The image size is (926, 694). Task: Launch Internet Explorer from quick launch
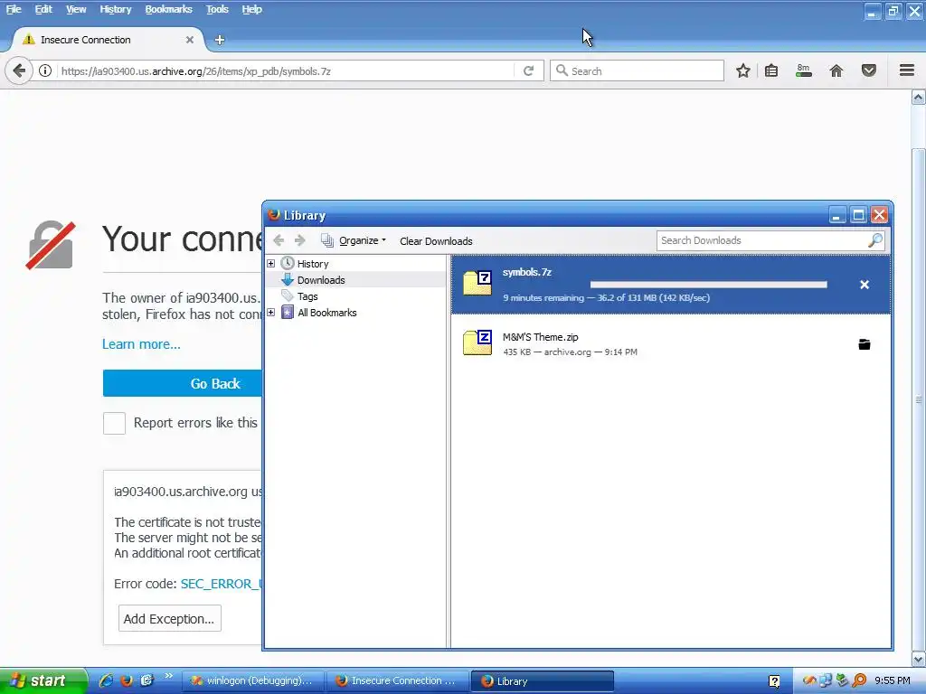pyautogui.click(x=107, y=680)
